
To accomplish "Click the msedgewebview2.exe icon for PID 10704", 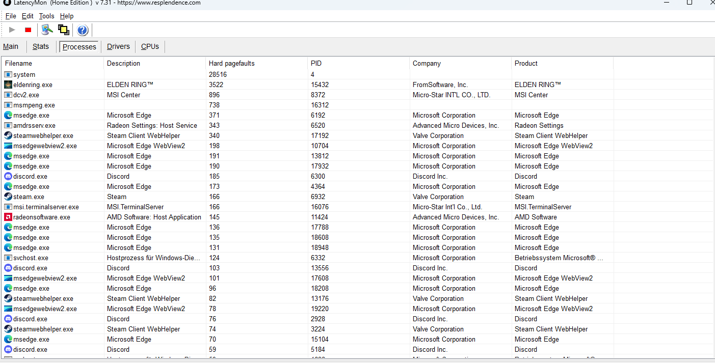I will (x=8, y=146).
